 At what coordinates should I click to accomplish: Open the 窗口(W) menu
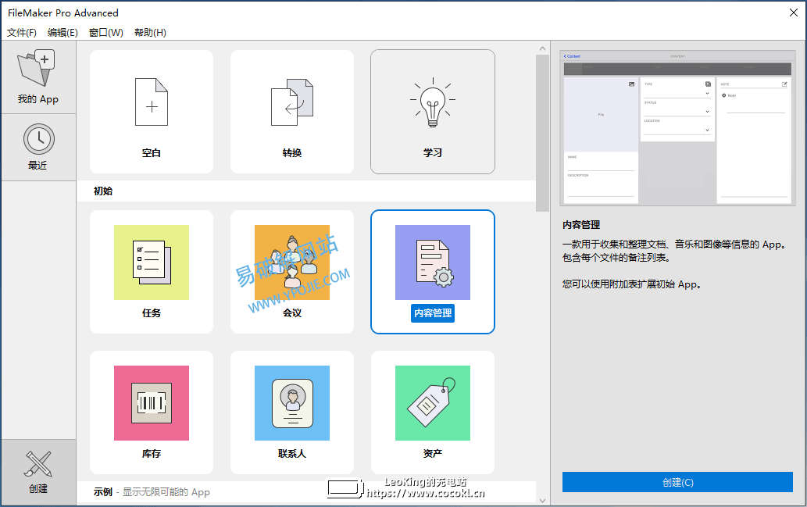coord(106,33)
